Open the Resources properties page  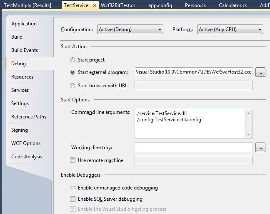pyautogui.click(x=22, y=77)
